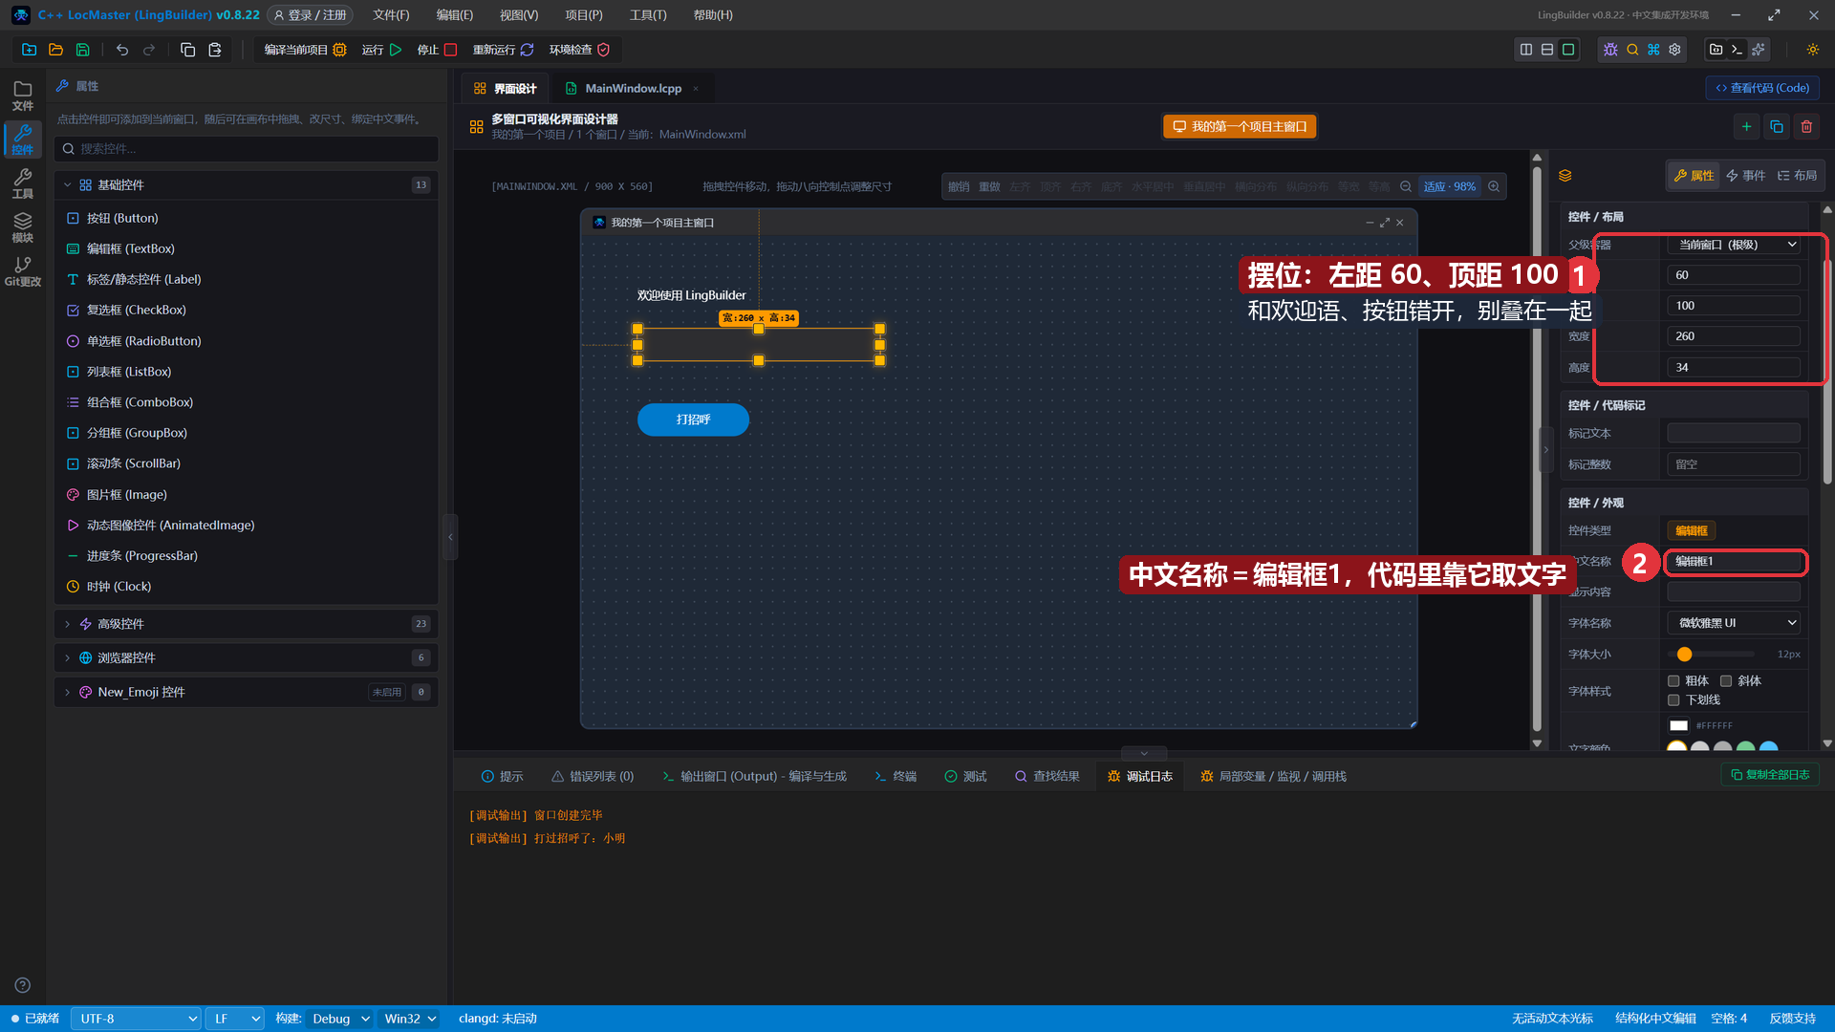Click the 编译当前项目 button
The image size is (1835, 1032).
pos(305,50)
